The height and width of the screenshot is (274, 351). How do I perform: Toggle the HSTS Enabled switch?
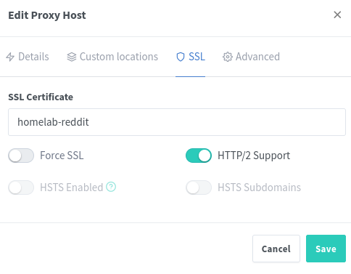click(21, 188)
